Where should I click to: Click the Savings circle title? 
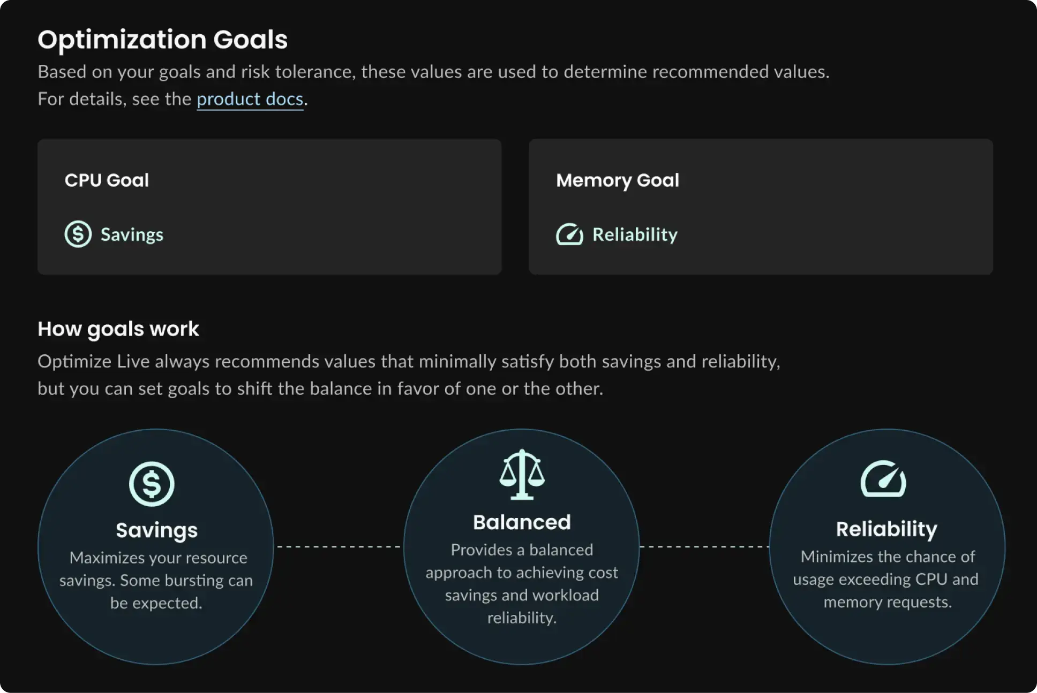[156, 530]
